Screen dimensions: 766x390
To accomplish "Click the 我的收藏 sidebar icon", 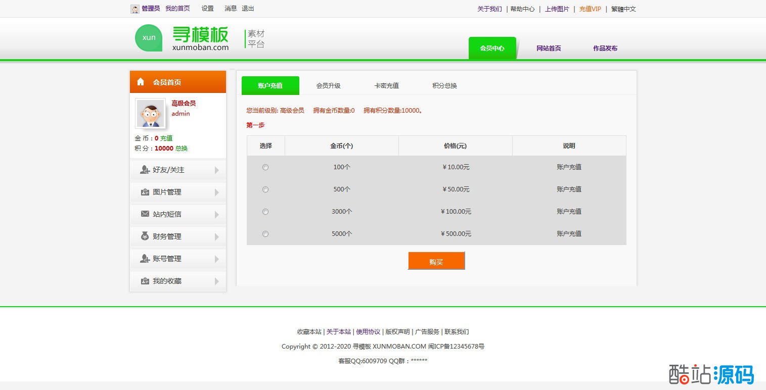I will 145,281.
